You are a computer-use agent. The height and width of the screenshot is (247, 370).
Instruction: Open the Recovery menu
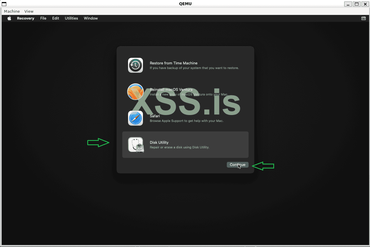[26, 18]
